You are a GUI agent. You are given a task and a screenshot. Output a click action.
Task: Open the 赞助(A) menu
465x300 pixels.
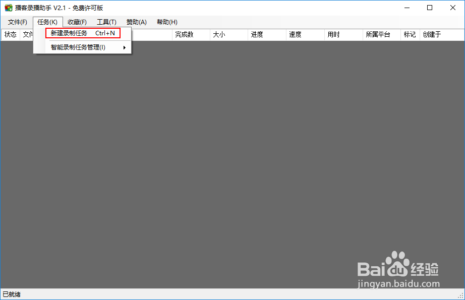pos(135,22)
